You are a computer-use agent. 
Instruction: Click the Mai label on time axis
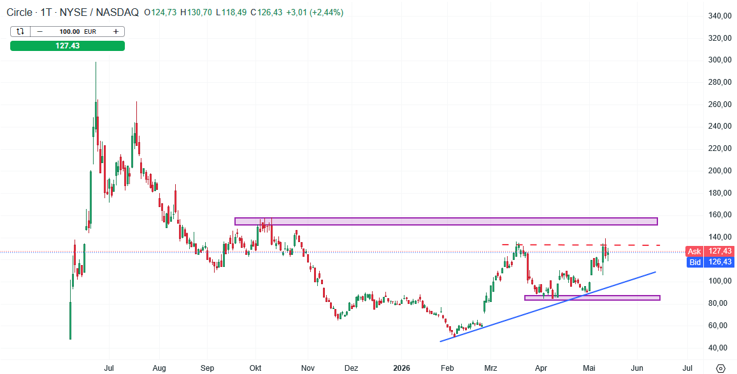tap(589, 368)
